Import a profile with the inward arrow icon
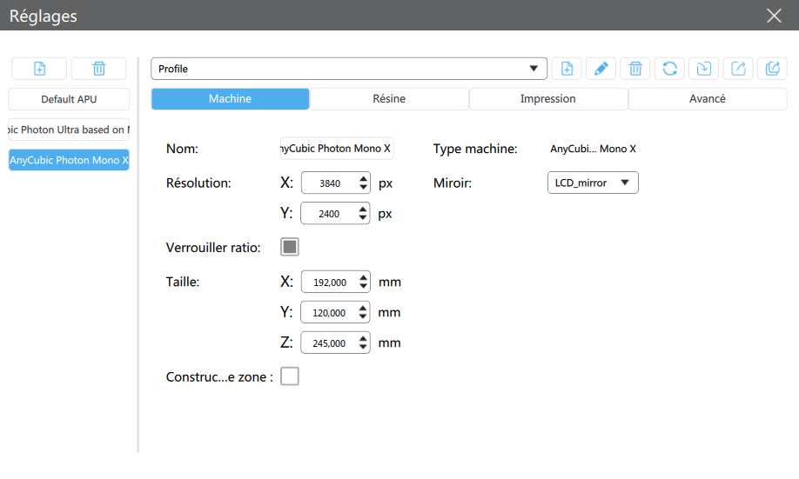 point(704,69)
